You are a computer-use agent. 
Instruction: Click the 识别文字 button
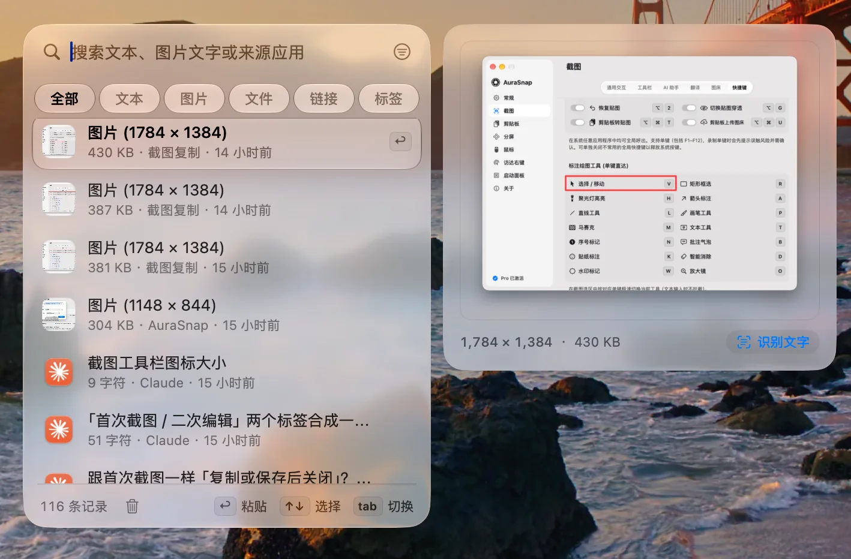pos(773,342)
